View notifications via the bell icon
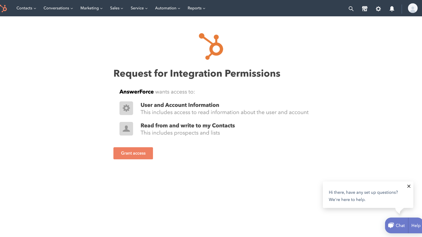The width and height of the screenshot is (422, 237). pyautogui.click(x=392, y=9)
